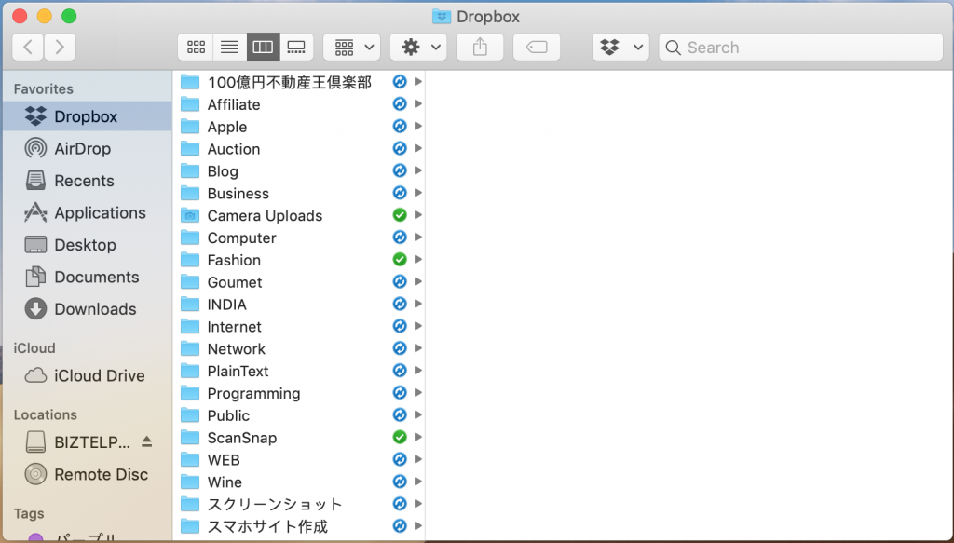Expand the Business folder arrow
954x543 pixels.
(x=418, y=193)
